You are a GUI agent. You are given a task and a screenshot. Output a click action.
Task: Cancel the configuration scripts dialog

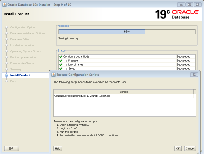[190, 148]
